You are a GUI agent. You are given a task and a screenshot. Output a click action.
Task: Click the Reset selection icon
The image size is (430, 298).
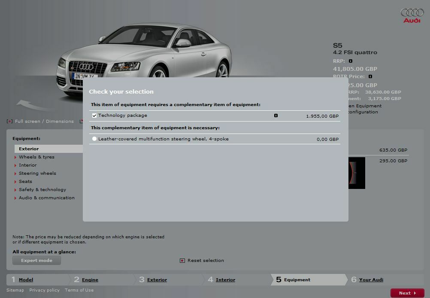pos(182,260)
